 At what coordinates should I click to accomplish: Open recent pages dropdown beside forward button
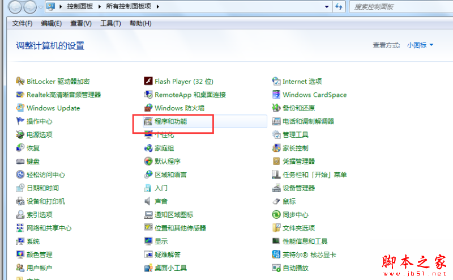[x=41, y=7]
